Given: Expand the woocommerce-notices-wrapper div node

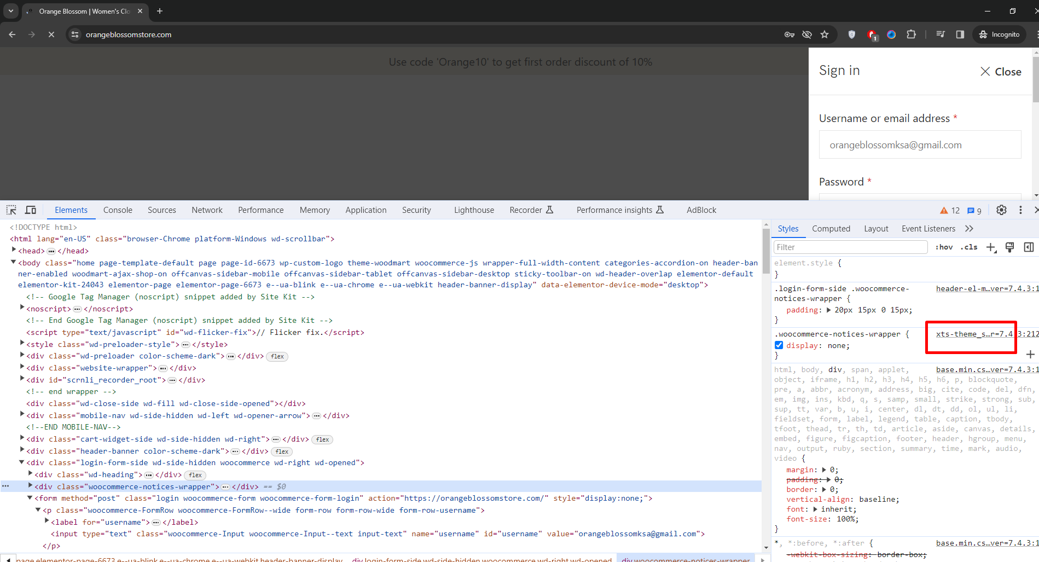Looking at the screenshot, I should tap(30, 486).
